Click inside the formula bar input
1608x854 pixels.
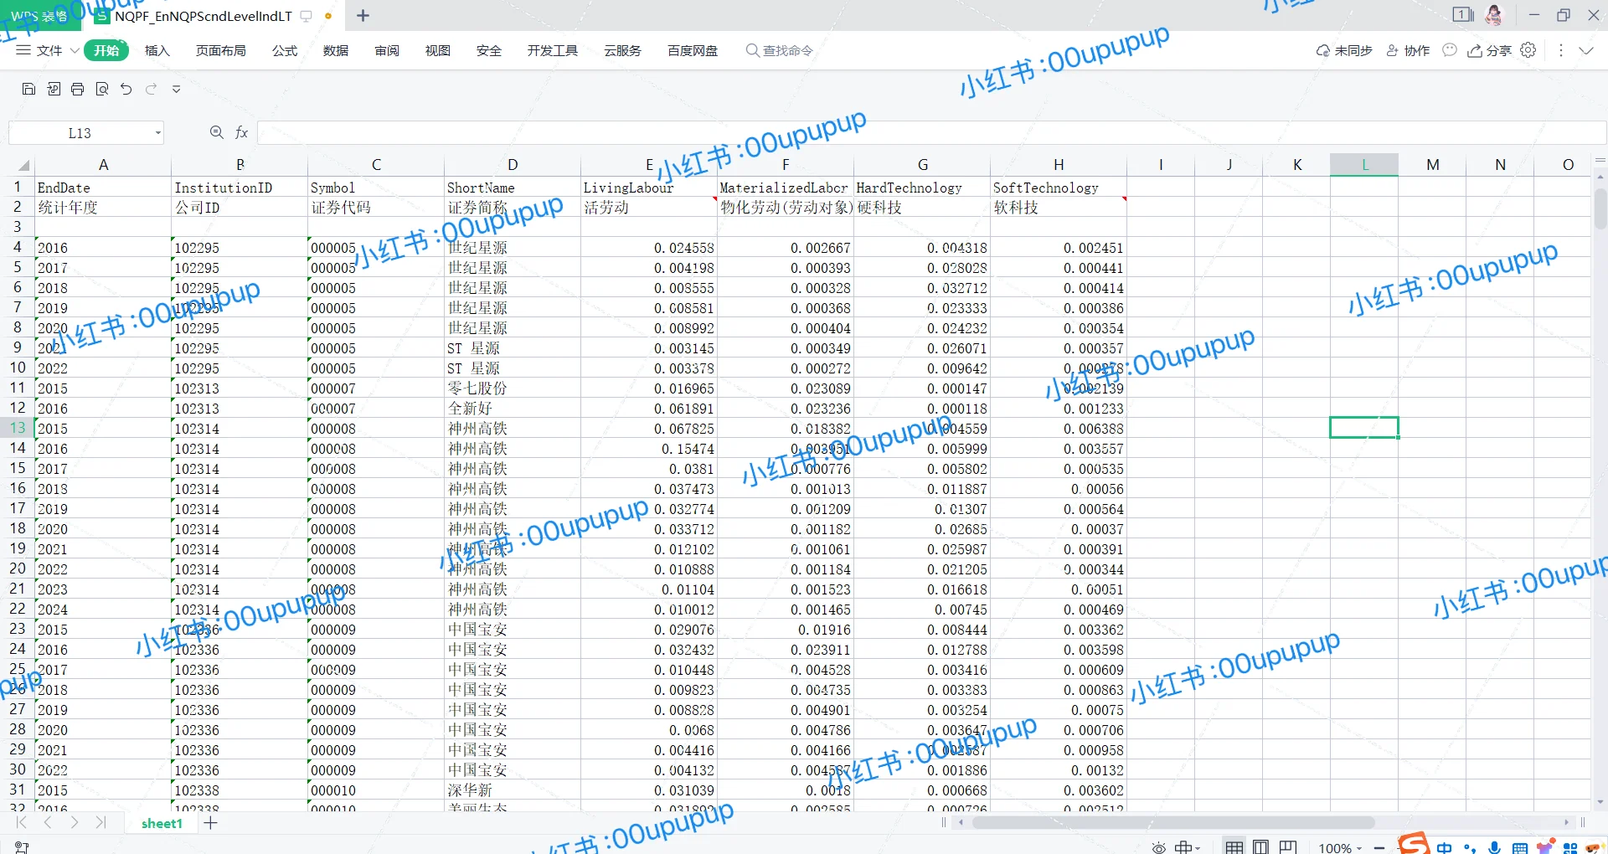coord(931,132)
